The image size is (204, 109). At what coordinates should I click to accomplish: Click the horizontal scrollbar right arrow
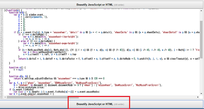[198, 97]
